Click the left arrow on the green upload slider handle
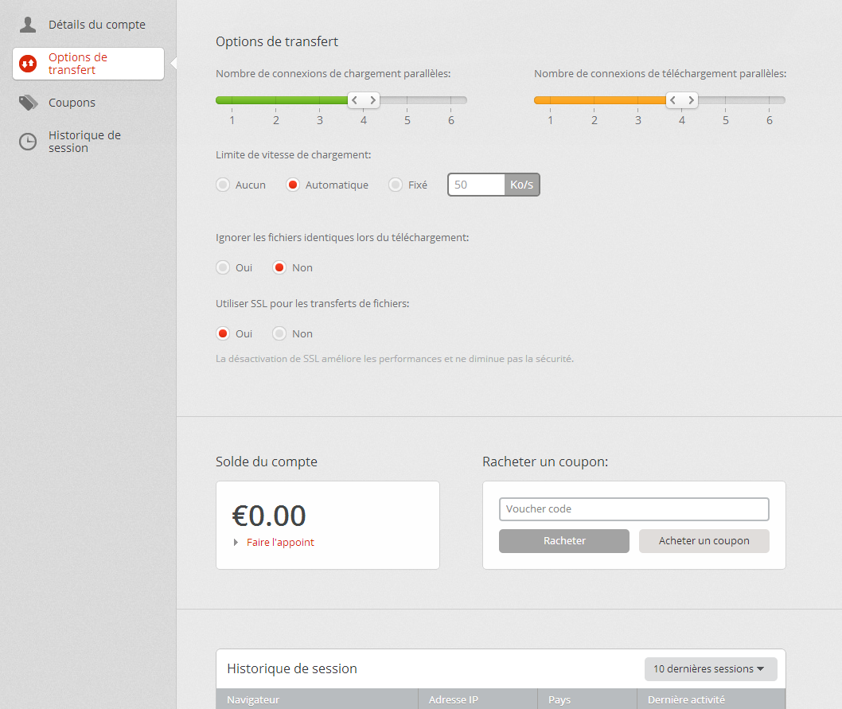The height and width of the screenshot is (709, 842). pos(355,100)
